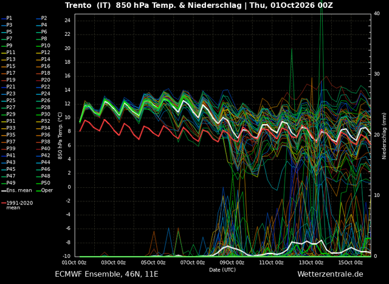Click legend entry "P9"
Image resolution: width=389 pixels, height=284 pixels.
pyautogui.click(x=7, y=46)
